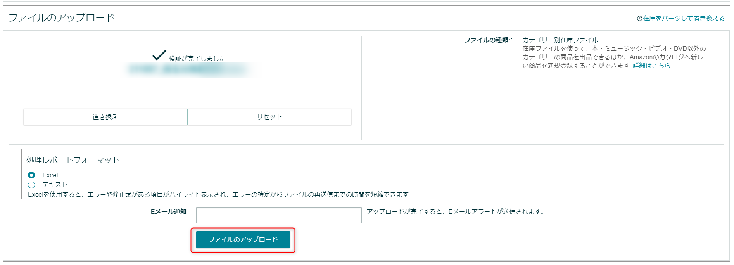Click the 置き換え button
This screenshot has height=265, width=734.
pyautogui.click(x=105, y=117)
